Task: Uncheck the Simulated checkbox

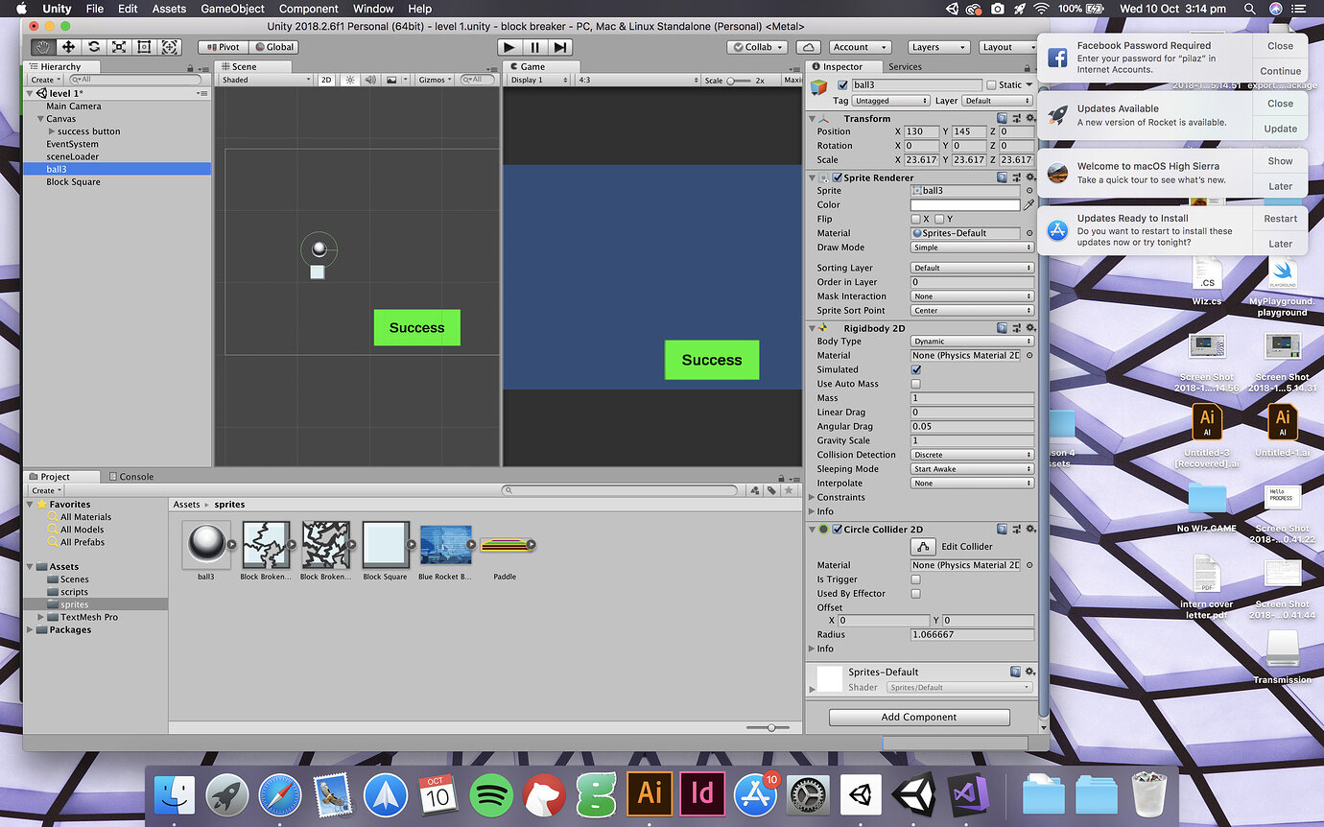Action: click(x=915, y=369)
